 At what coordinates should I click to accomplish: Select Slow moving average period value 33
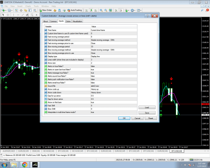click(x=114, y=47)
